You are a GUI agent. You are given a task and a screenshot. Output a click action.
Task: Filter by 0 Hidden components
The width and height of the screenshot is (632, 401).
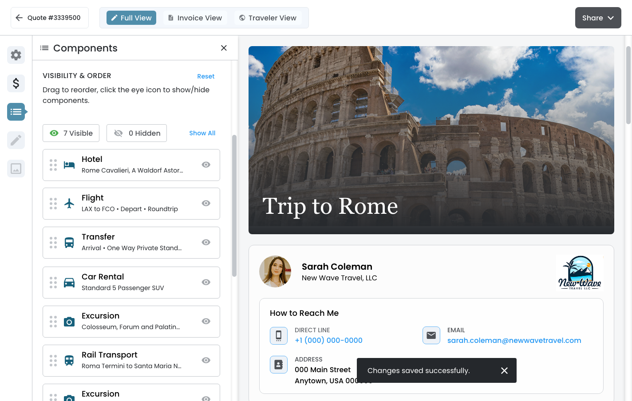click(137, 133)
